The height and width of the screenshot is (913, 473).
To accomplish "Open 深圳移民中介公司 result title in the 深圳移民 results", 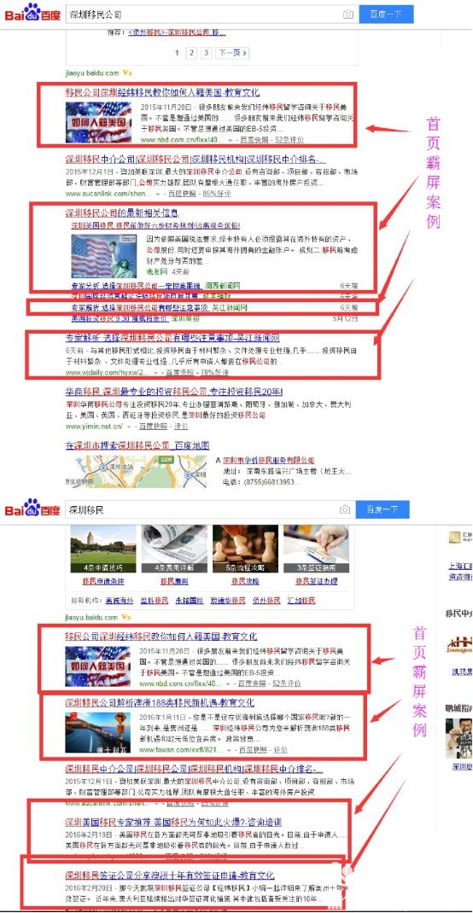I will [194, 769].
